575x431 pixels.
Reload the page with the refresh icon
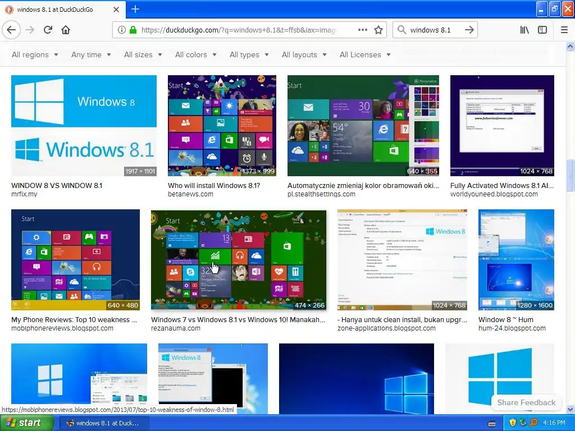tap(48, 30)
